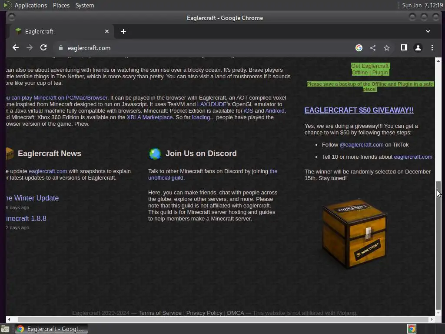This screenshot has width=445, height=334.
Task: Share this page via share icon
Action: 373,48
